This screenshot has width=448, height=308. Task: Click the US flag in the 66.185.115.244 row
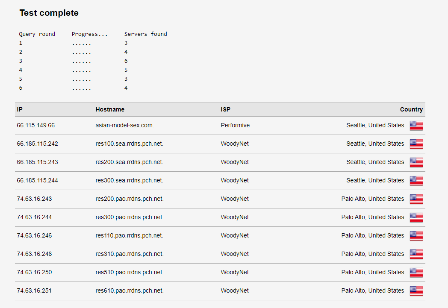click(x=416, y=181)
